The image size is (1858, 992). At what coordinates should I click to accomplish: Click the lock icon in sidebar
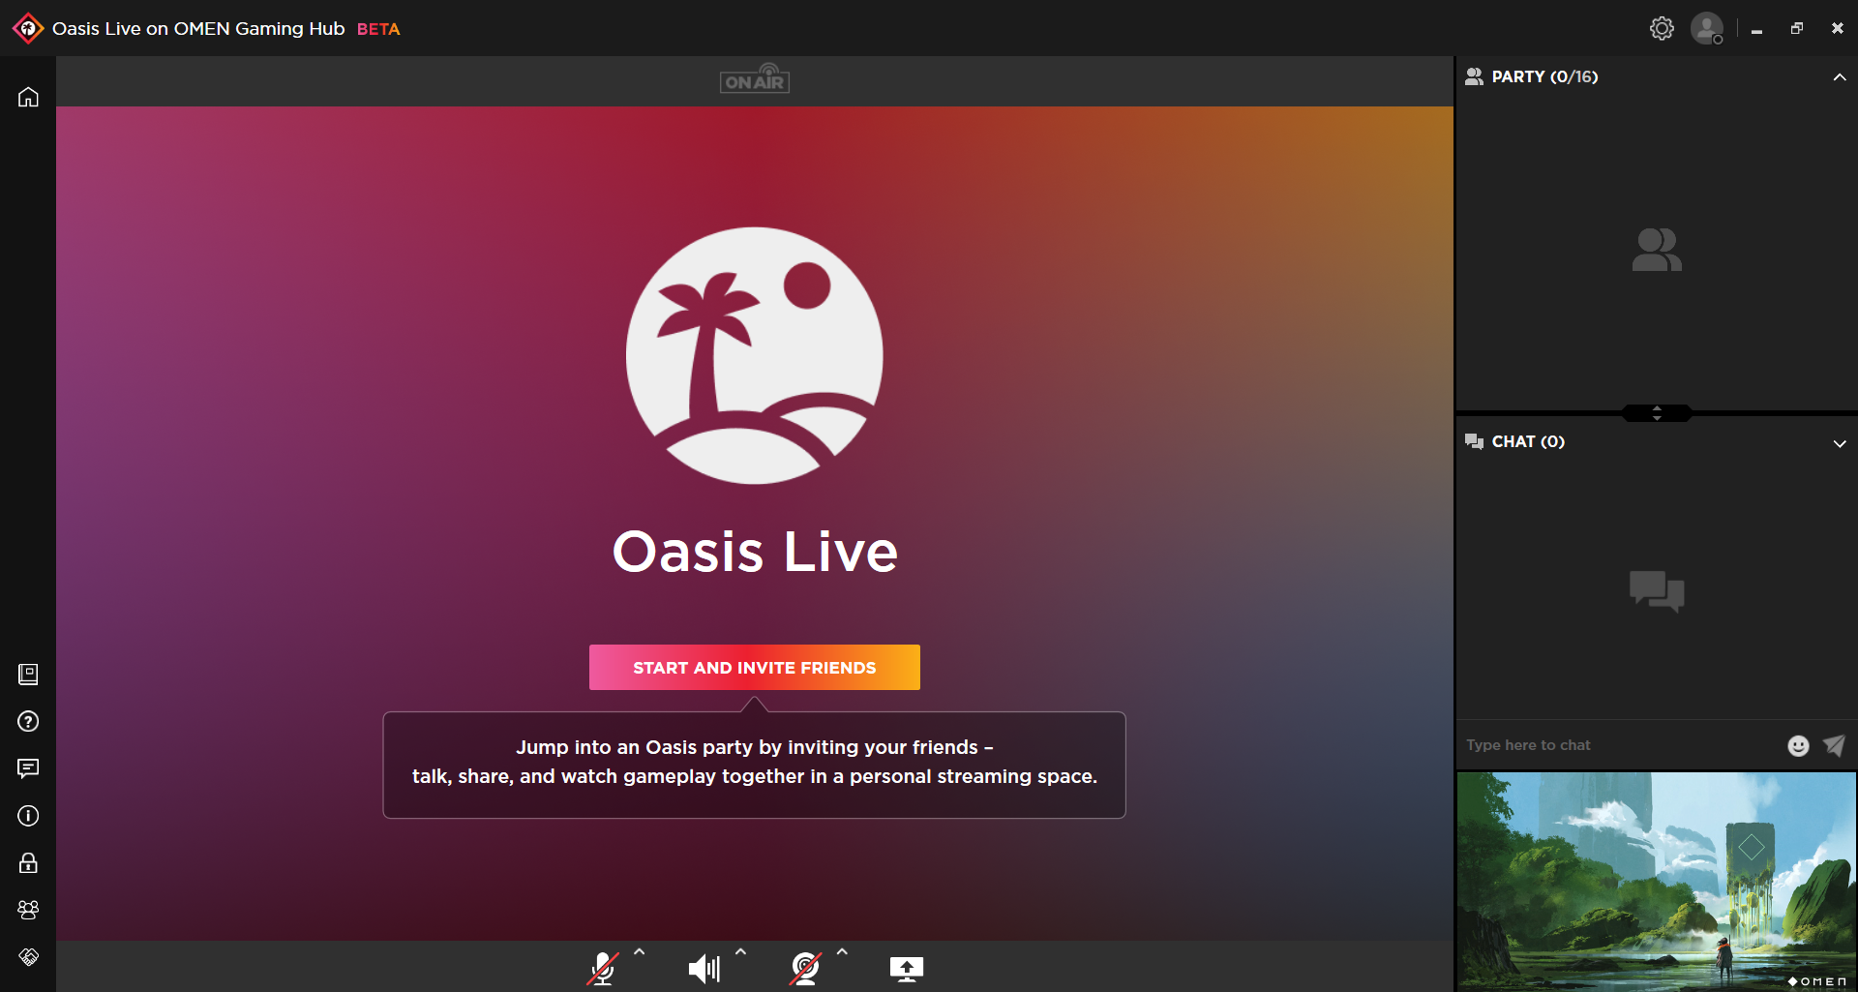pyautogui.click(x=28, y=863)
